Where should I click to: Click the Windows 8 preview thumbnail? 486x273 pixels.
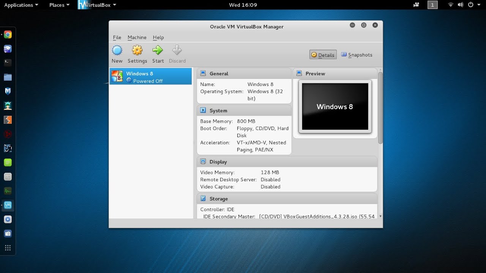click(335, 107)
